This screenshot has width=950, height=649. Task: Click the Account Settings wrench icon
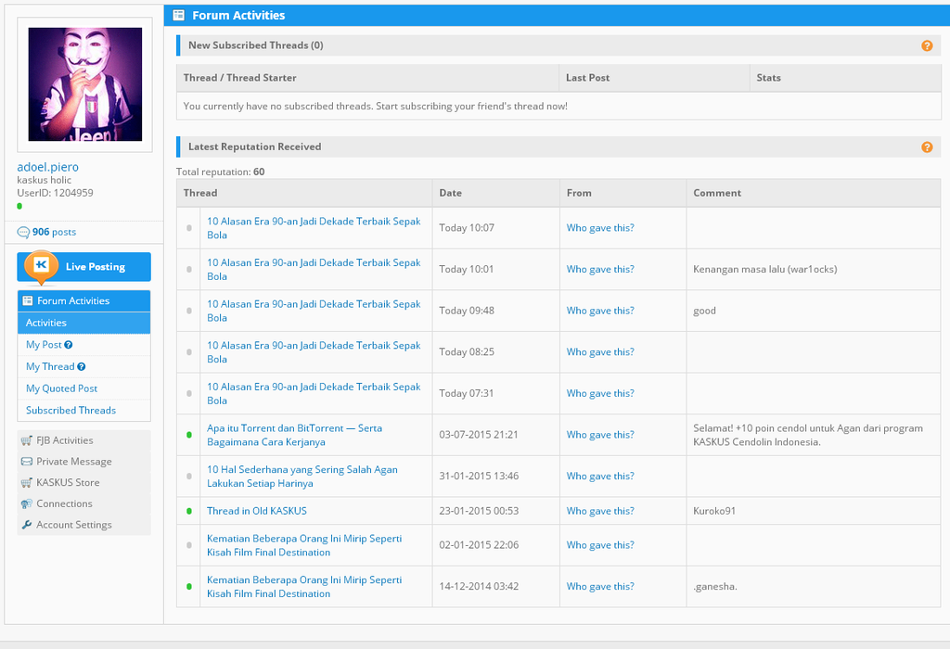coord(27,525)
